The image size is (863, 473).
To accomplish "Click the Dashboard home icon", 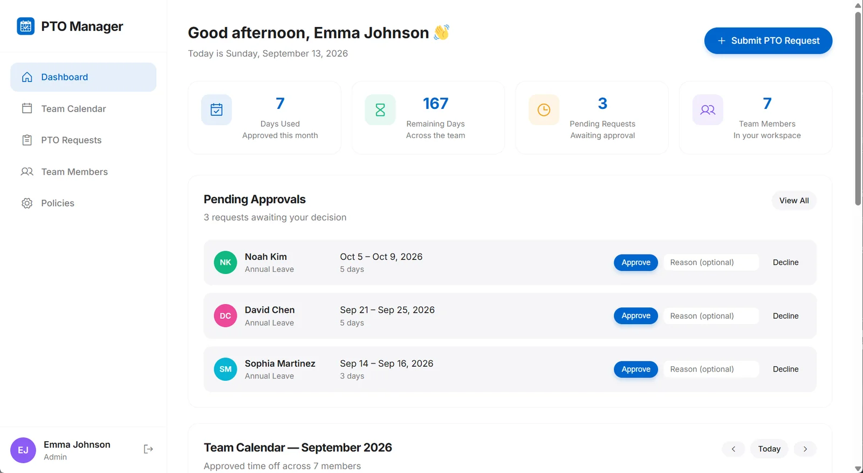I will (27, 77).
